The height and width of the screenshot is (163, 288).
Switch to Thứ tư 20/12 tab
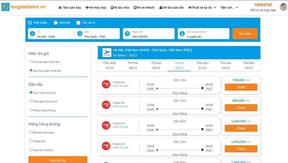point(179,65)
